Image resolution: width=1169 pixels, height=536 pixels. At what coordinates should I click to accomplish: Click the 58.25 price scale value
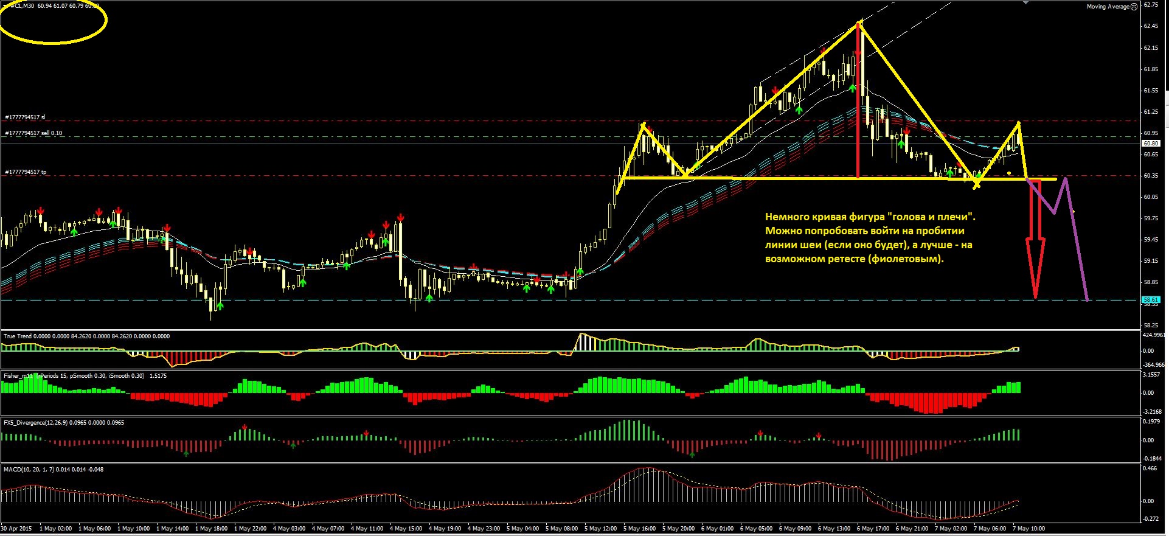point(1151,325)
